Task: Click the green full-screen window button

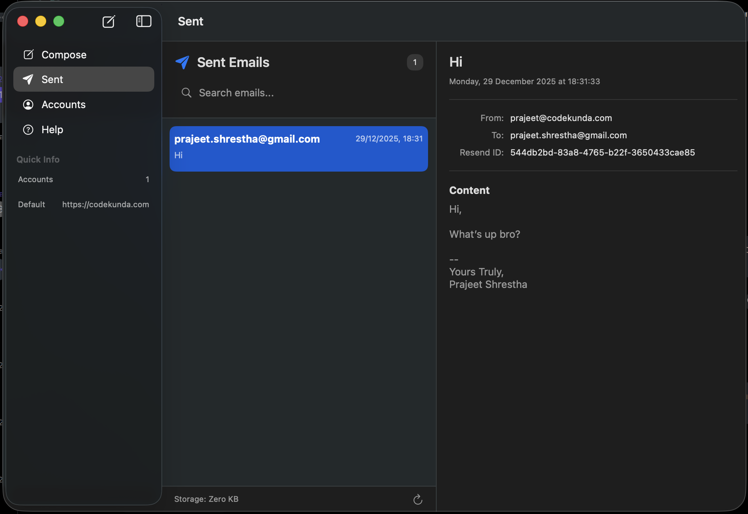Action: pos(59,21)
